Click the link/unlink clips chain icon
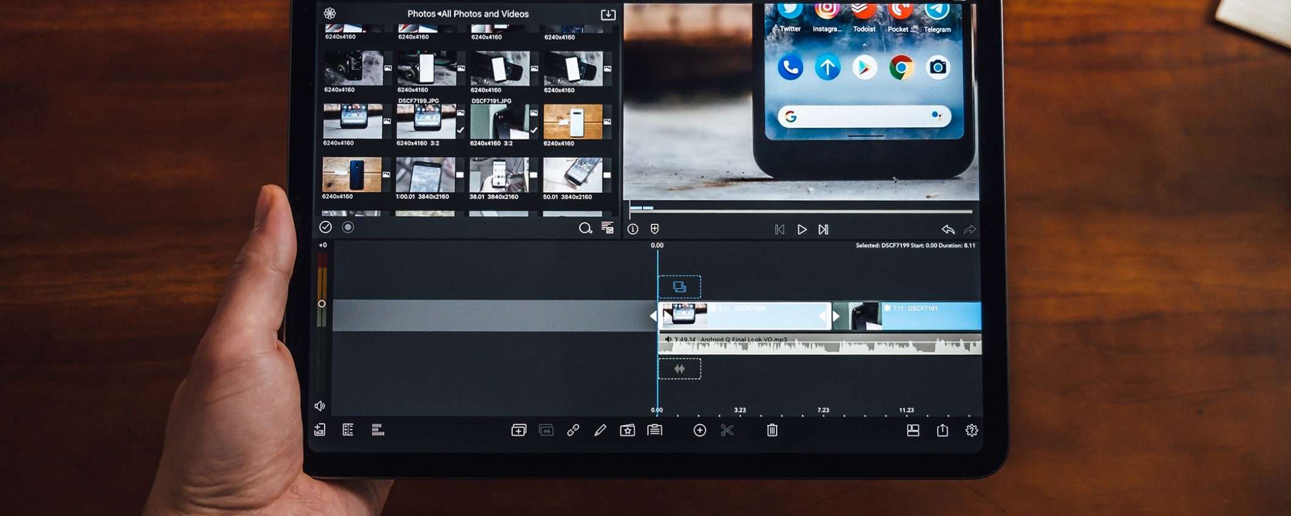The width and height of the screenshot is (1291, 516). [x=573, y=430]
